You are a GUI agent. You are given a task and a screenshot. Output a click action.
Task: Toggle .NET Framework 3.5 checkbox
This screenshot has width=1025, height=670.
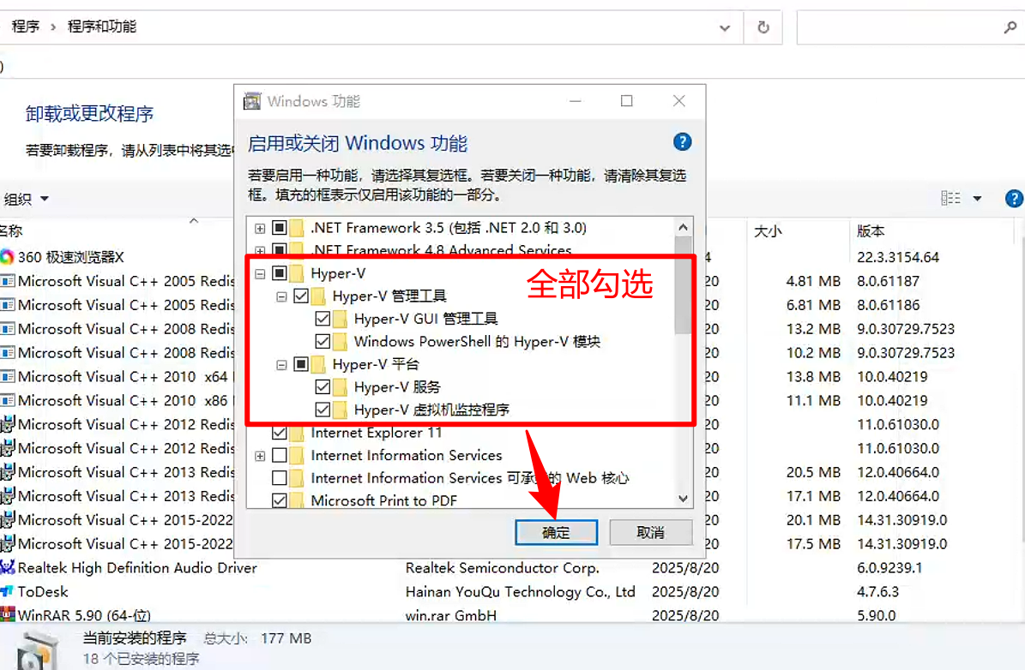tap(279, 228)
